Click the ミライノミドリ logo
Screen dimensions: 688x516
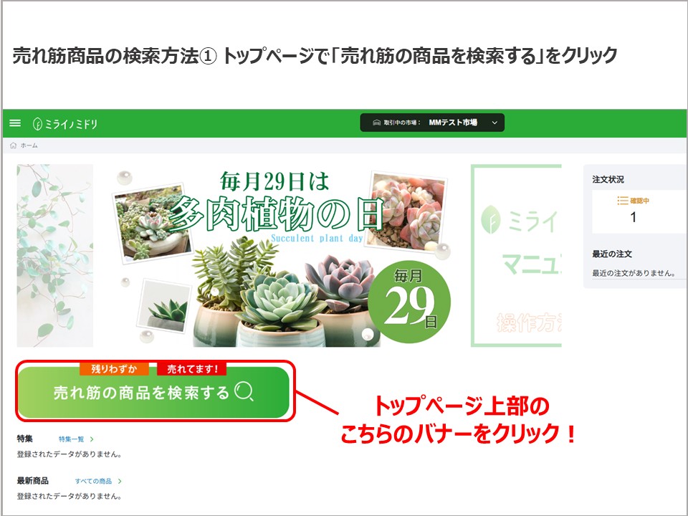(65, 124)
